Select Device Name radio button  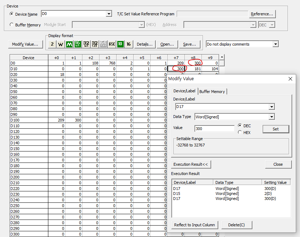pyautogui.click(x=11, y=14)
